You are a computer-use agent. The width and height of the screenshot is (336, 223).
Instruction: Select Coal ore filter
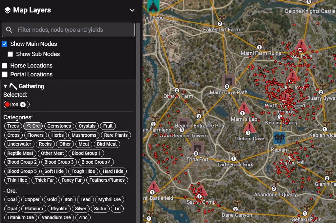click(x=12, y=199)
